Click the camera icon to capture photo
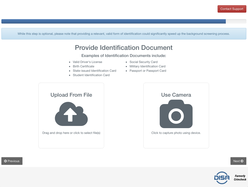This screenshot has width=248, height=187. point(176,114)
